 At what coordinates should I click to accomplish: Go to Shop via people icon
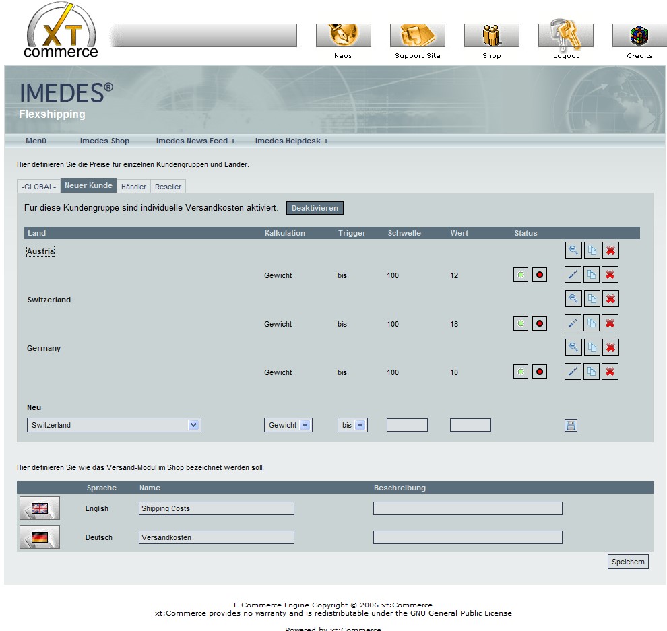(x=491, y=35)
